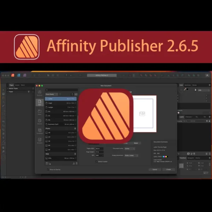The width and height of the screenshot is (212, 212).
Task: Expand Pages section in Pages panel
Action: (x=8, y=92)
